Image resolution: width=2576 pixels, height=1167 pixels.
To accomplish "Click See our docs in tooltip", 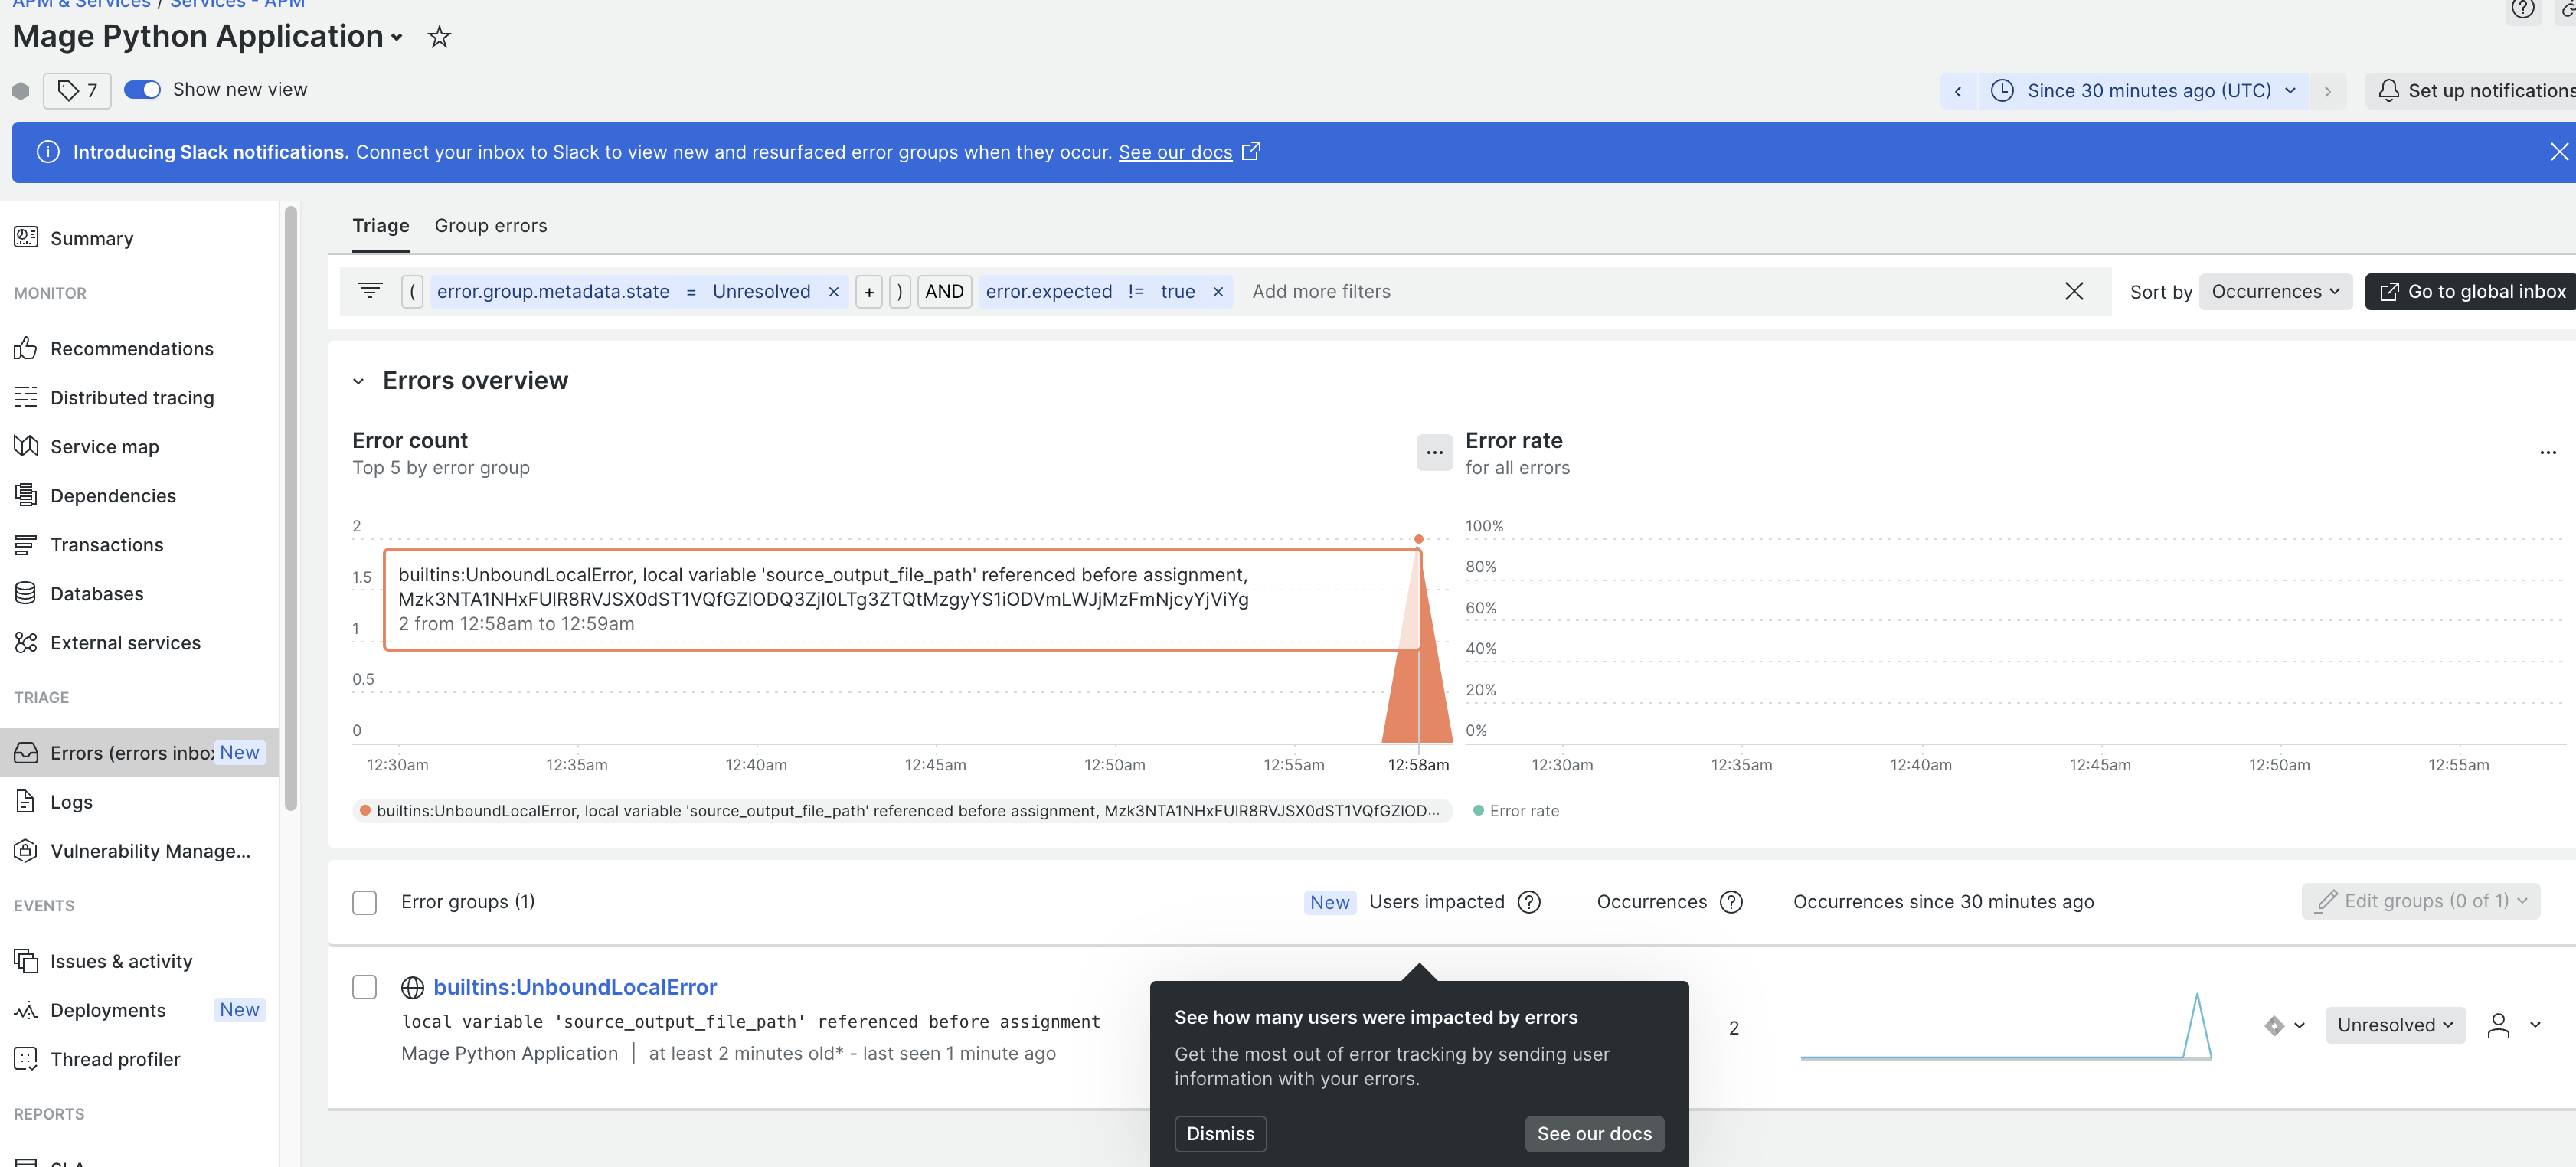I will (1594, 1133).
